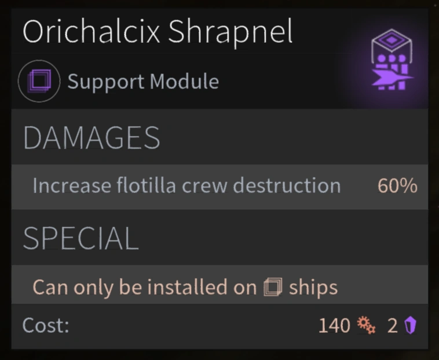The width and height of the screenshot is (439, 360).
Task: Click 'Can only be installed on' text
Action: tap(145, 287)
